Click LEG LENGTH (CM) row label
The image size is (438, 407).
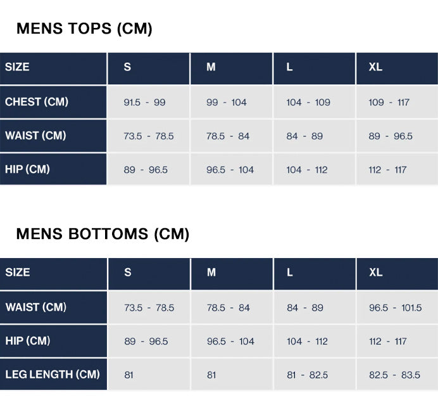[53, 374]
